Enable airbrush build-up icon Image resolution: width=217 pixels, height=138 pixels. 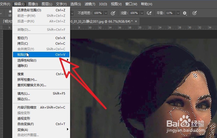point(149,13)
